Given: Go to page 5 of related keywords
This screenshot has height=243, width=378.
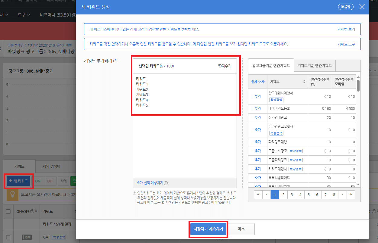Looking at the screenshot, I should 309,195.
